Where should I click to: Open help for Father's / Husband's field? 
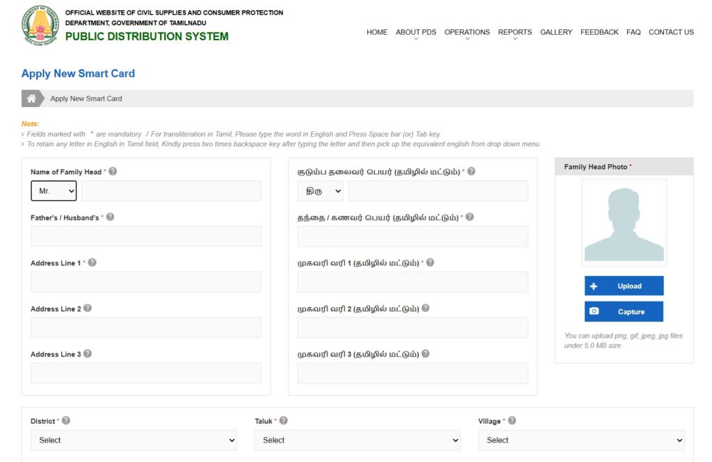pos(110,216)
